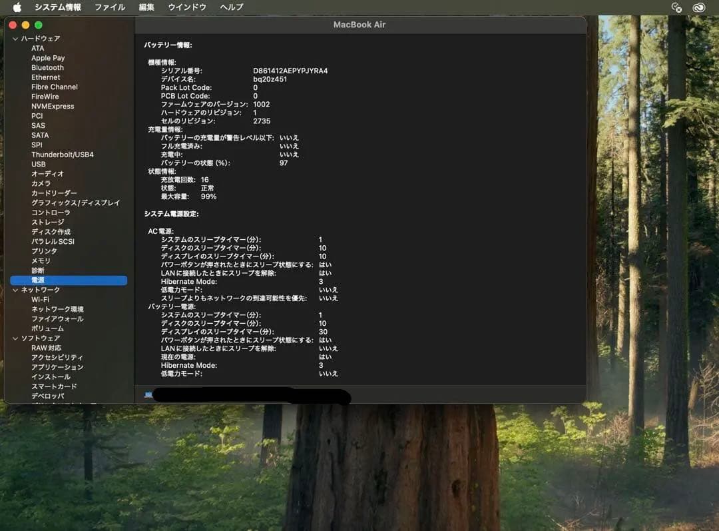This screenshot has width=719, height=531.
Task: Click the battery serial number value
Action: pyautogui.click(x=290, y=71)
